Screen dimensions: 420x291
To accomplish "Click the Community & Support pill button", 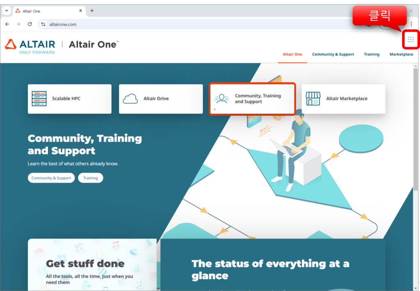I will tap(51, 178).
